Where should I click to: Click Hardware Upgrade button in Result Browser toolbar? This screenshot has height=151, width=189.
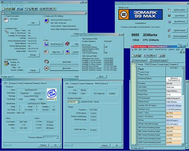pos(158,60)
